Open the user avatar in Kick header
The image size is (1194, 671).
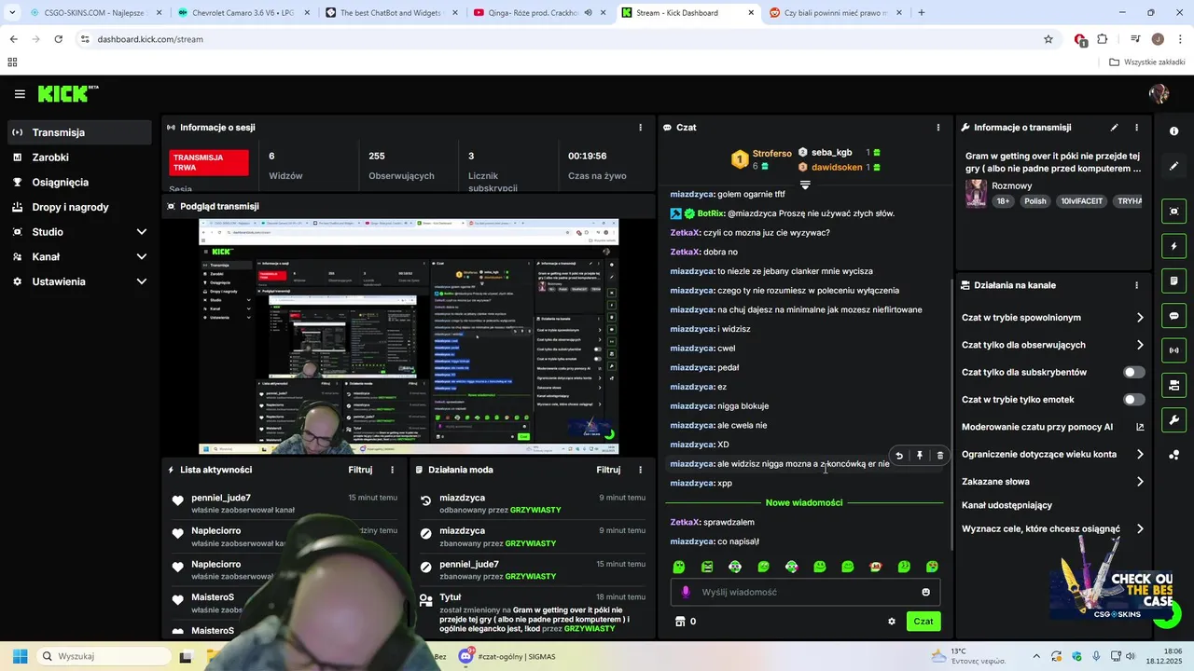(1159, 93)
